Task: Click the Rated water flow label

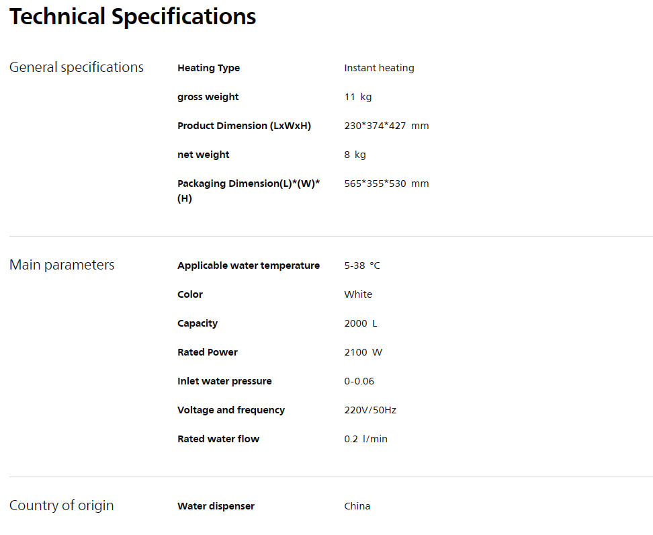Action: pyautogui.click(x=218, y=439)
